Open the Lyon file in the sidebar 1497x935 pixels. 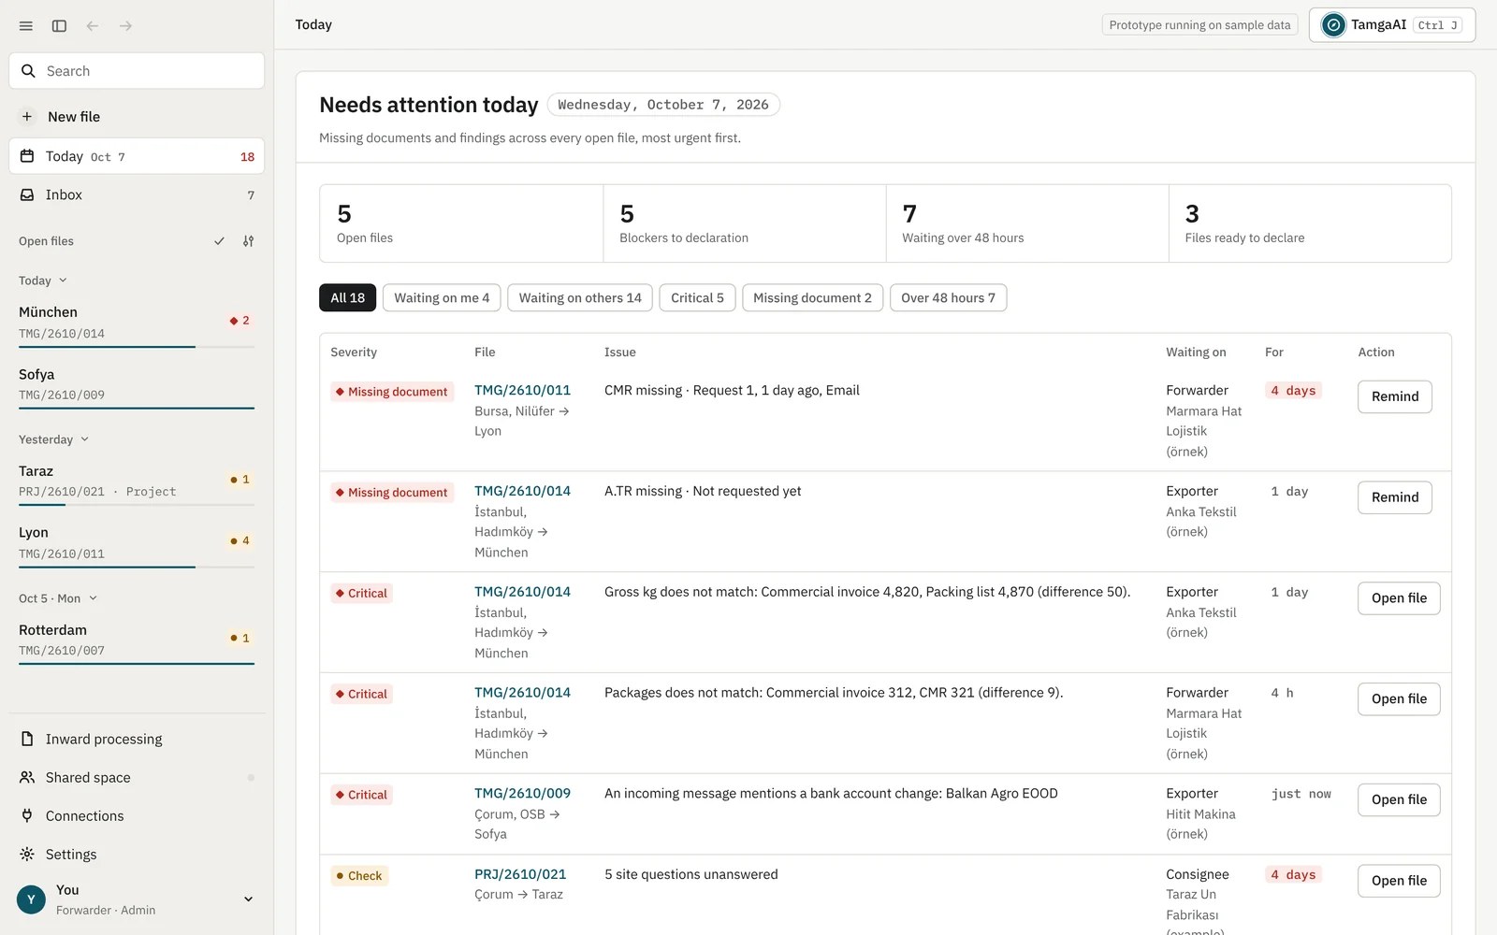[x=137, y=544]
